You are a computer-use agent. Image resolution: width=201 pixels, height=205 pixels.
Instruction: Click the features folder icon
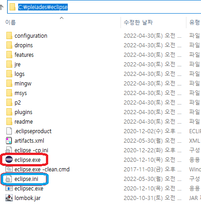point(9,55)
